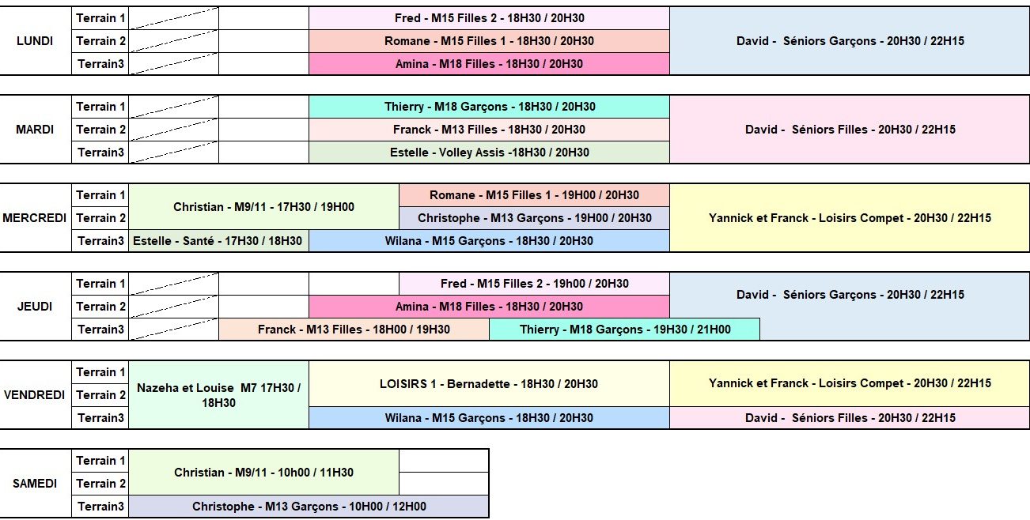The image size is (1030, 520).
Task: Click Terrain 1 in the MARDI row
Action: click(100, 107)
